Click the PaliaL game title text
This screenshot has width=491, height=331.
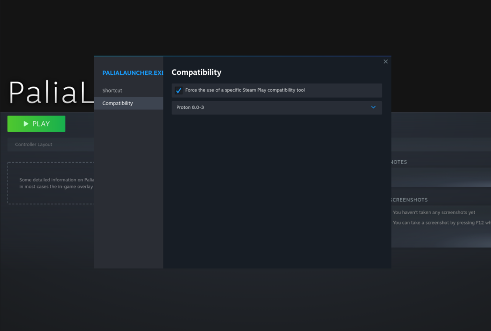52,92
